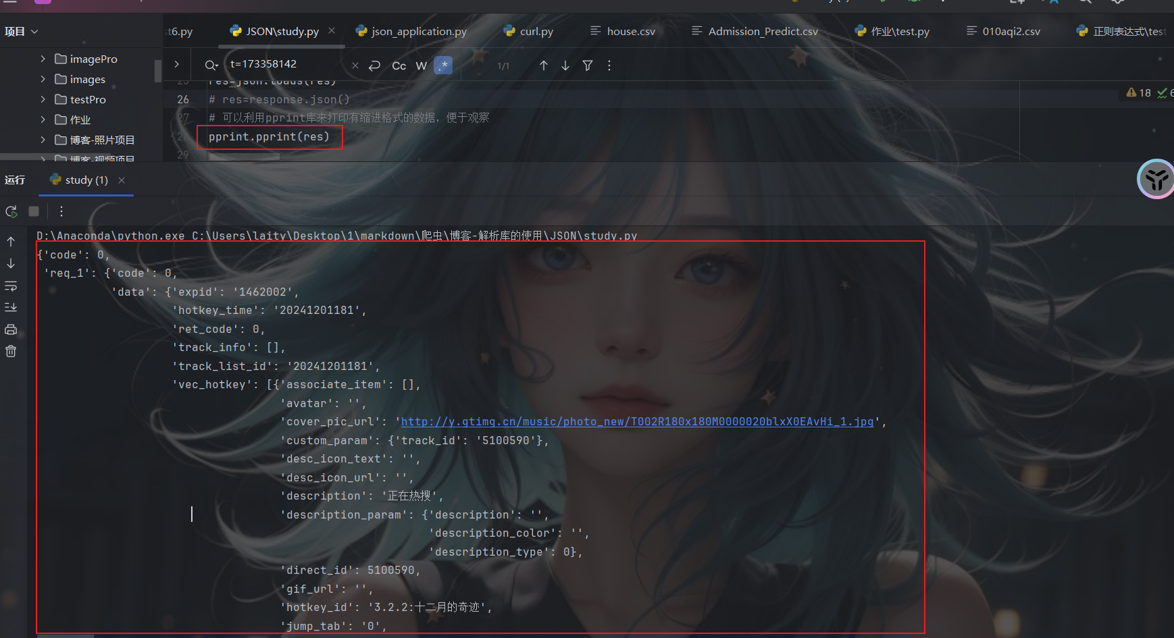The image size is (1174, 638).
Task: Insert new line in search field
Action: pyautogui.click(x=375, y=65)
